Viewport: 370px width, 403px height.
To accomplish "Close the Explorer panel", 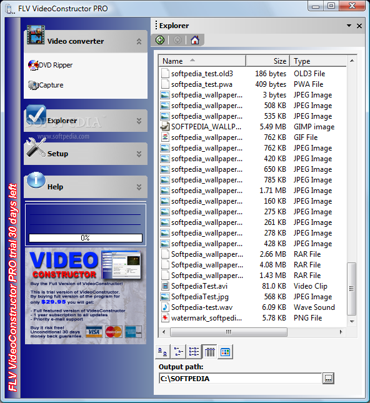I will coord(359,26).
